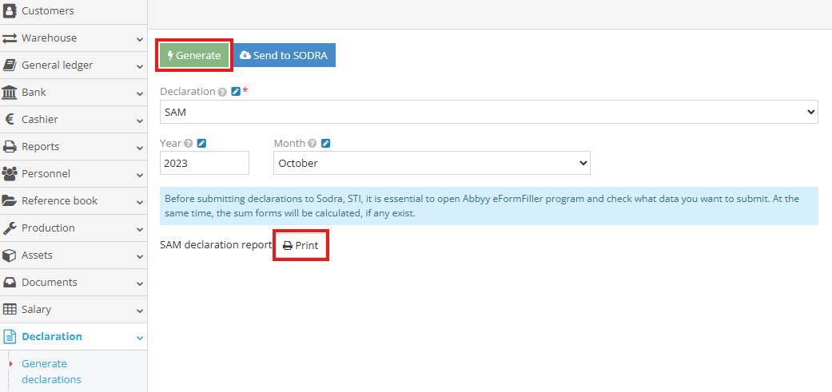Click the Year input field showing 2023
The width and height of the screenshot is (832, 392).
[205, 163]
